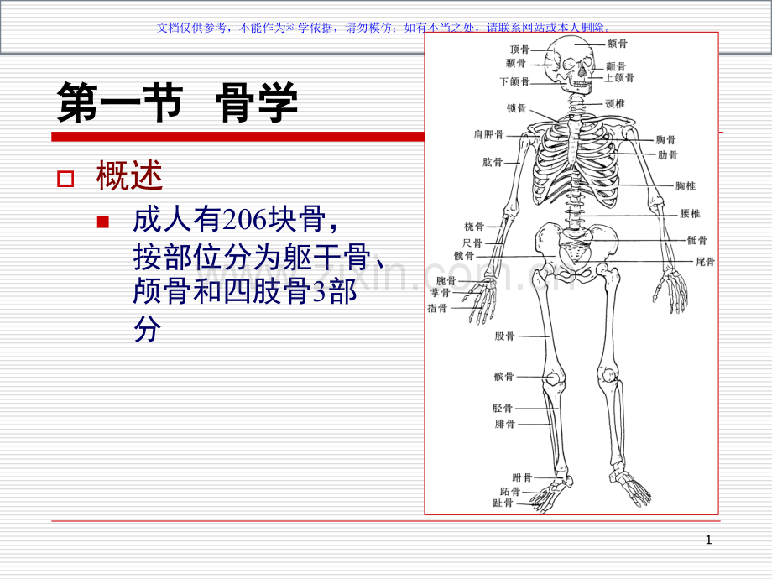Viewport: 772px width, 579px height.
Task: Click the red filled bullet before 成人有206块骨
Action: tap(103, 222)
